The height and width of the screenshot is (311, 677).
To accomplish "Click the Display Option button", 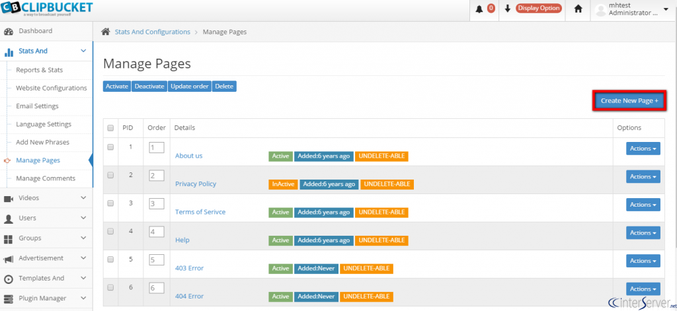I will tap(538, 8).
